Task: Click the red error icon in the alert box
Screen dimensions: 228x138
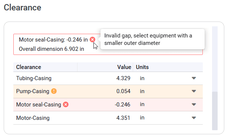Action: click(x=92, y=39)
